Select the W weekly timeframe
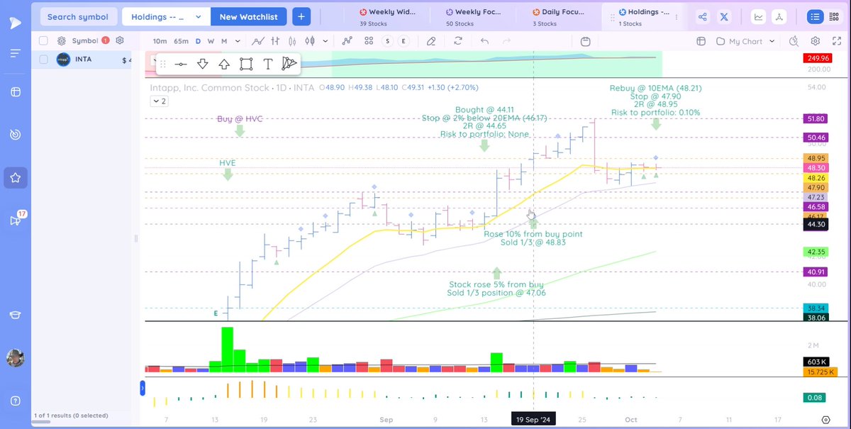The image size is (851, 429). tap(211, 41)
